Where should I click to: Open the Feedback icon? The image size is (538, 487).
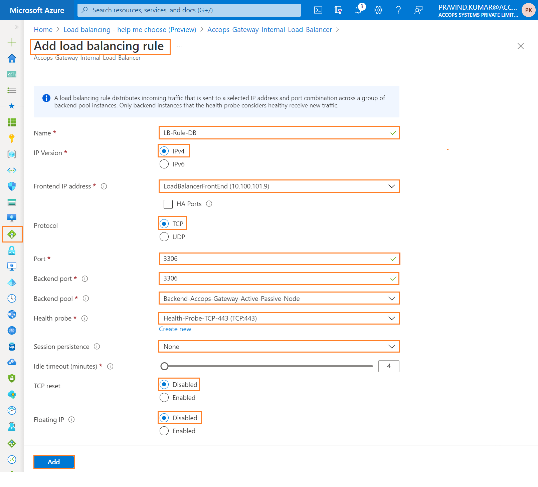click(418, 10)
